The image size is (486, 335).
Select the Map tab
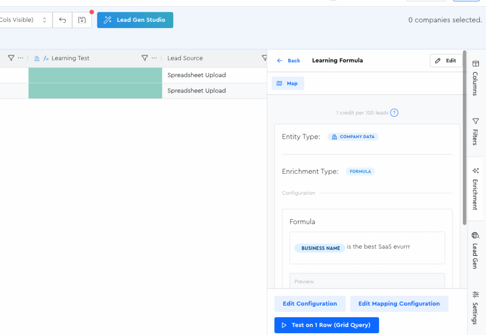(288, 84)
